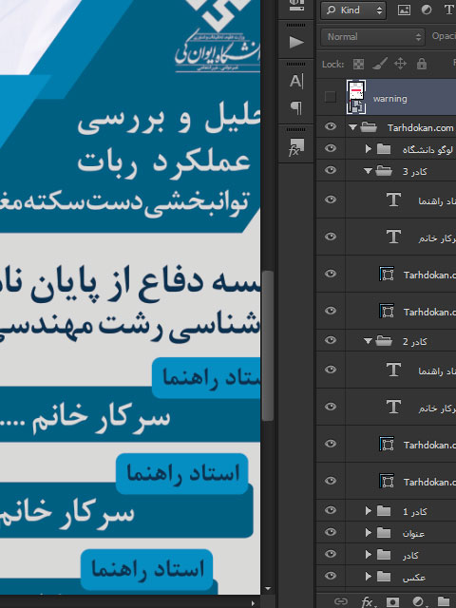Create new fill or adjustment layer
The image size is (456, 608).
click(x=418, y=601)
